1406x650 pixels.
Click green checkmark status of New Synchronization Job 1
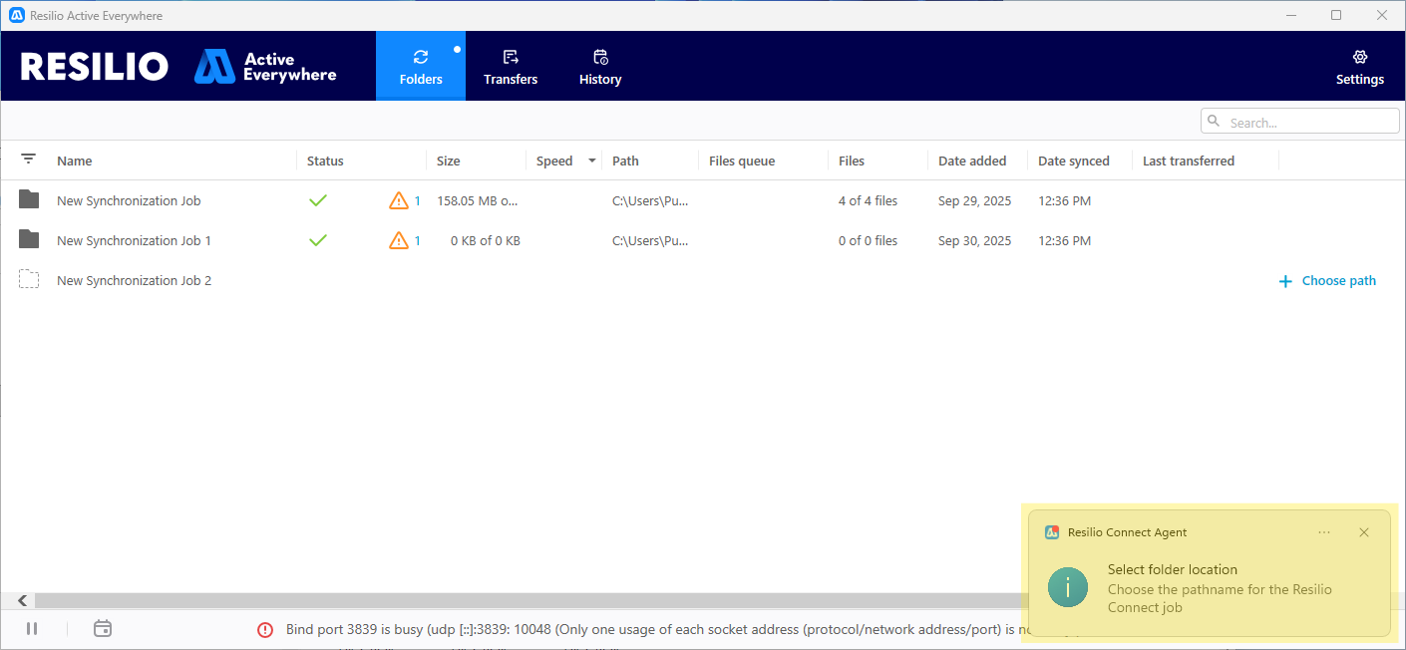click(x=318, y=240)
